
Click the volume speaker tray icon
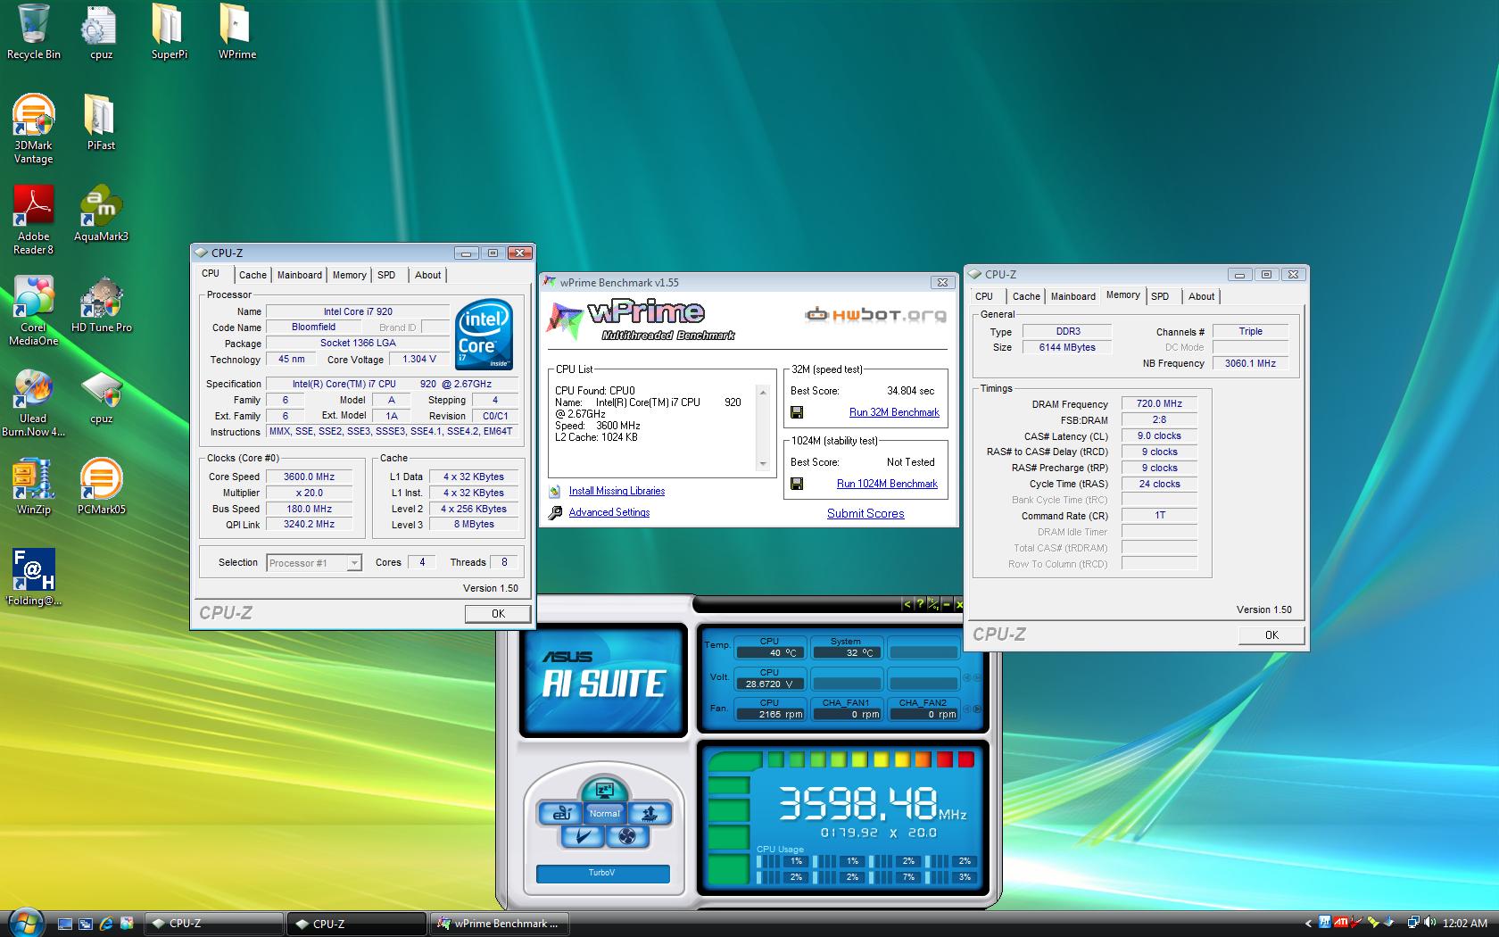(x=1430, y=923)
